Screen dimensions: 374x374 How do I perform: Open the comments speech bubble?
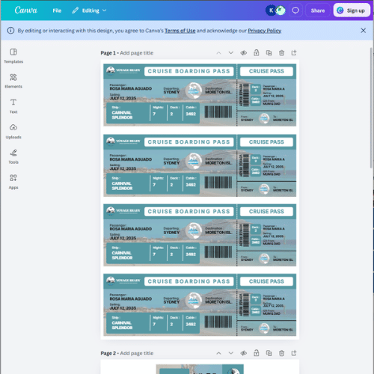point(295,10)
